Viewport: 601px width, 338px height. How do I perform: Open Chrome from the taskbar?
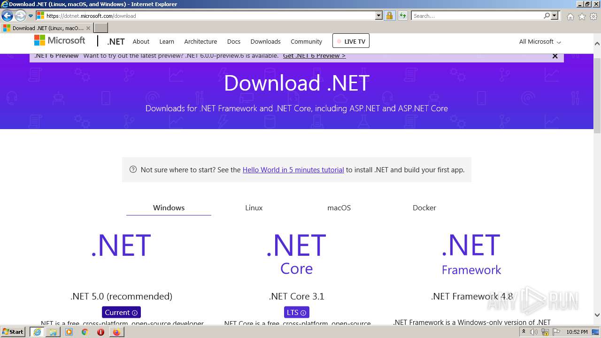tap(85, 332)
